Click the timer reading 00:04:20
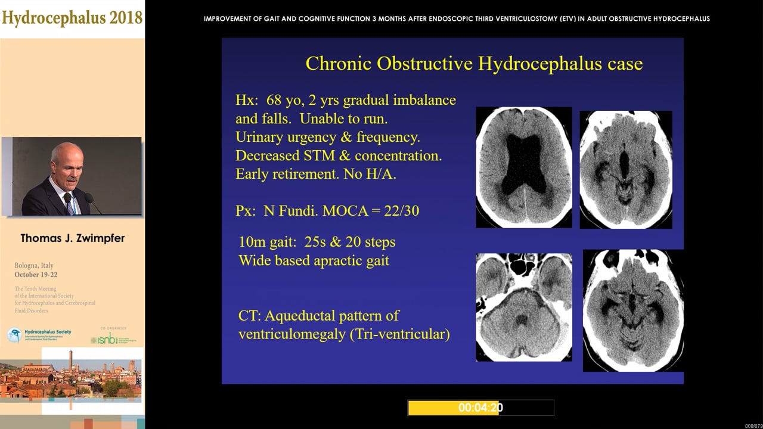Screen dimensions: 763x429 click(x=481, y=408)
